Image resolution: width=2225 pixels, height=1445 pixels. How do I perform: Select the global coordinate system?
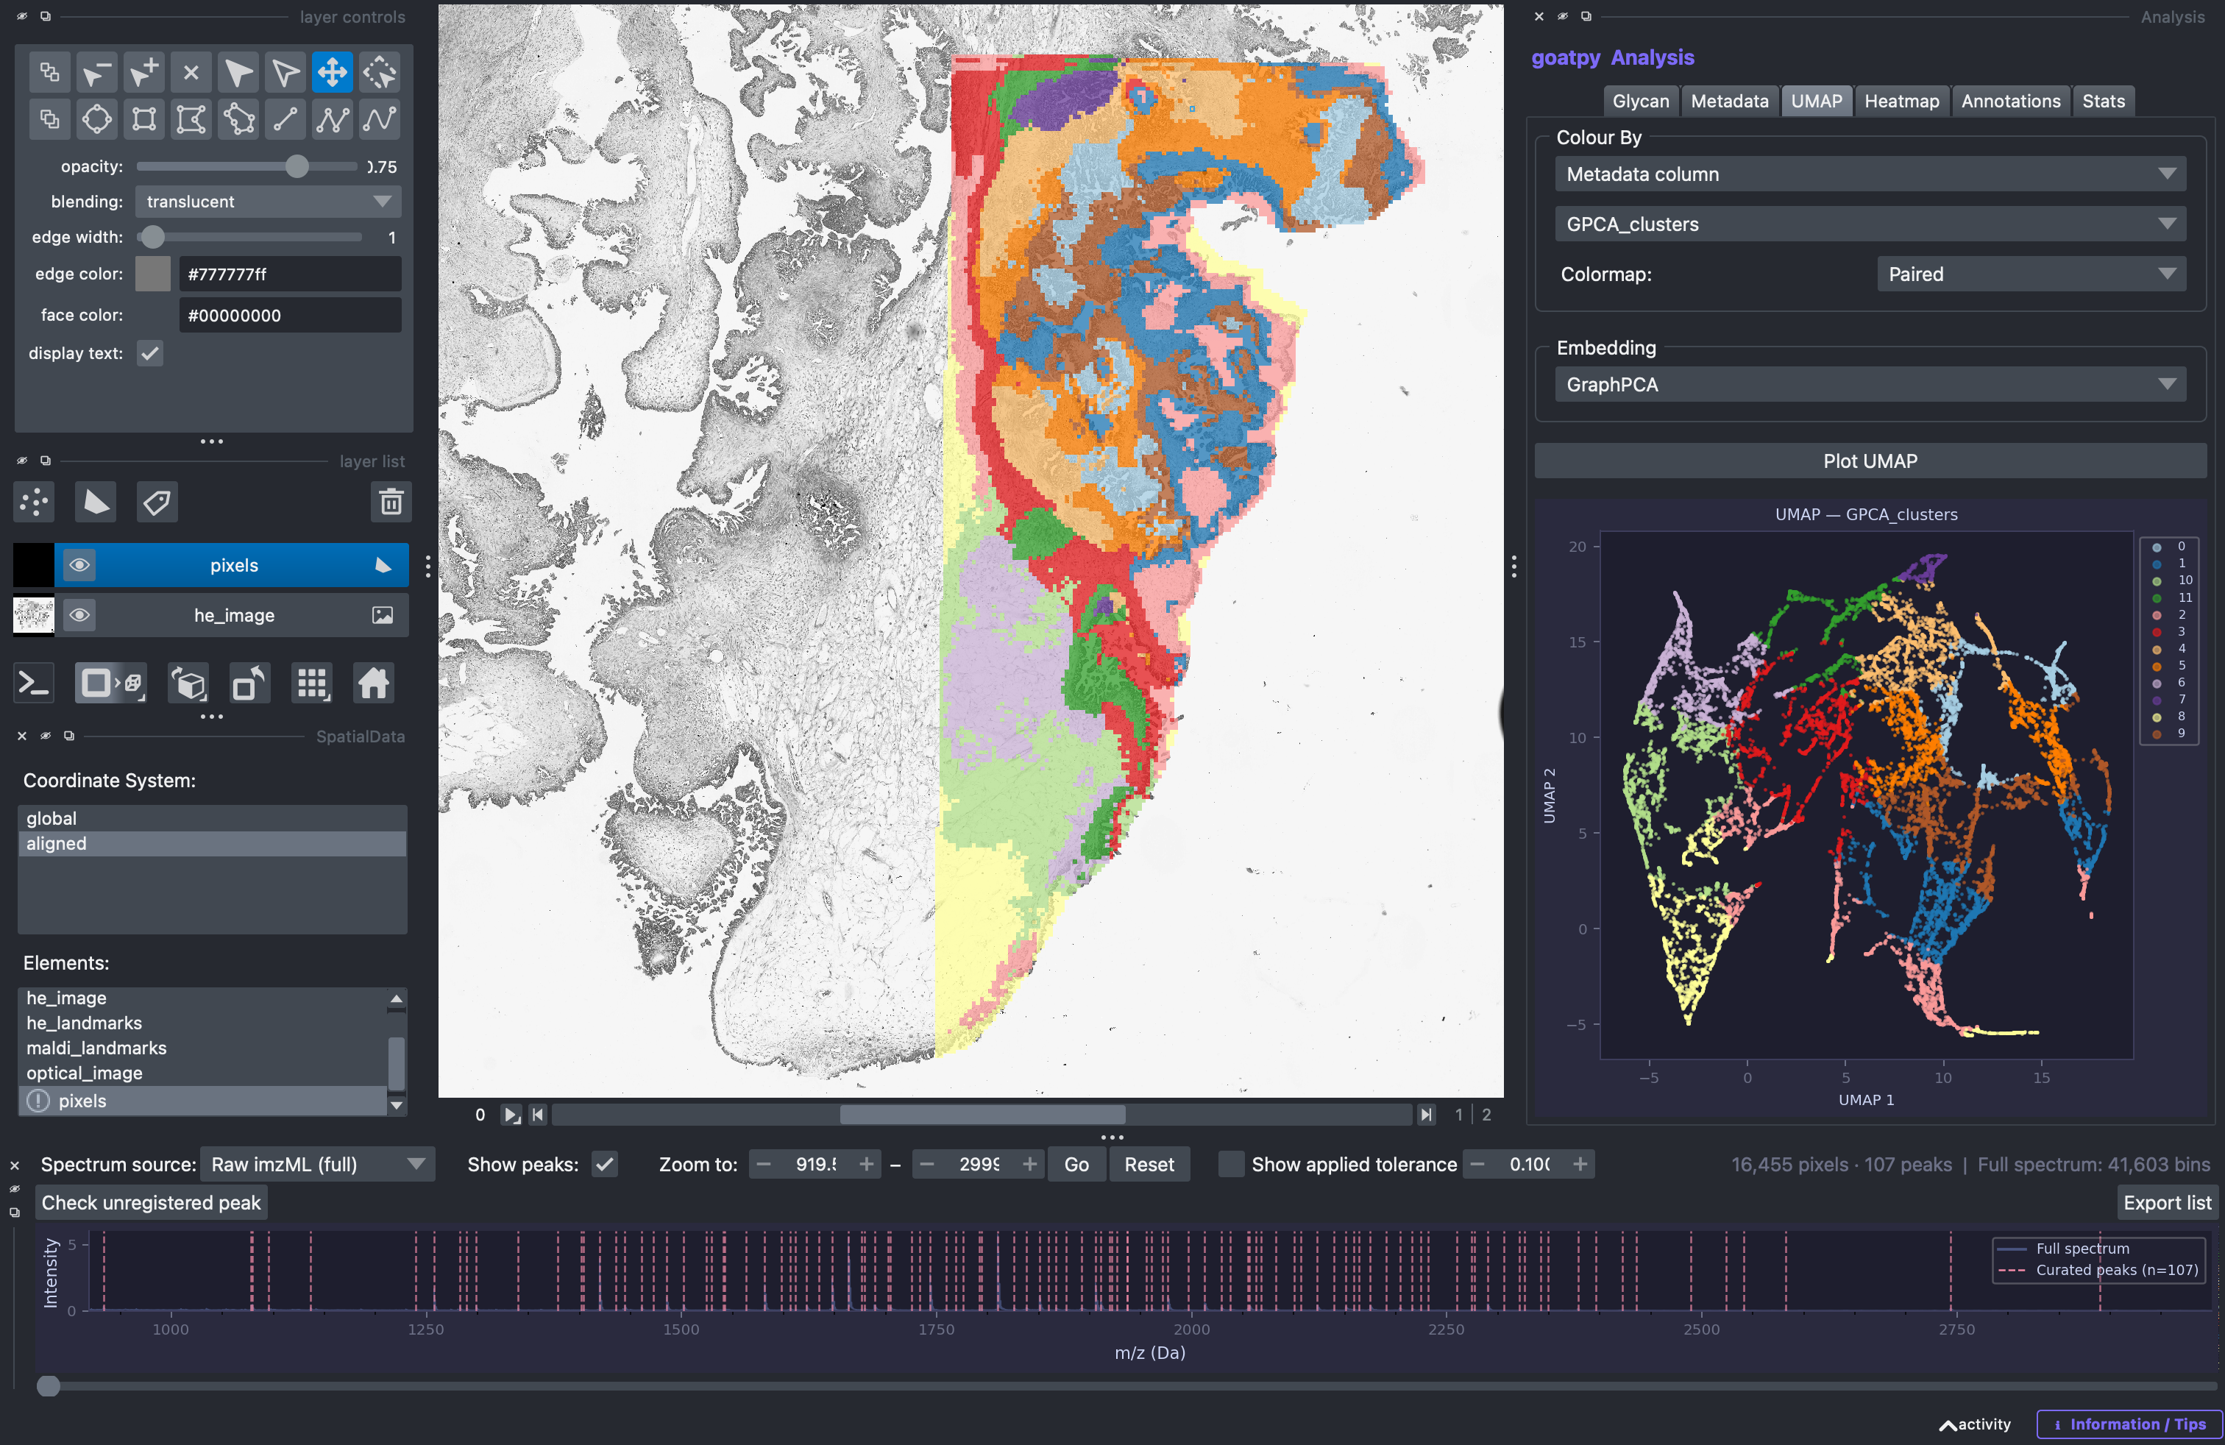click(212, 818)
